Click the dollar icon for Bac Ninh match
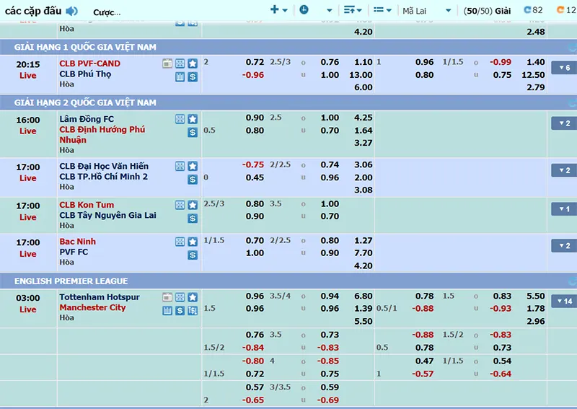Viewport: 577px width, 409px height. tap(193, 255)
